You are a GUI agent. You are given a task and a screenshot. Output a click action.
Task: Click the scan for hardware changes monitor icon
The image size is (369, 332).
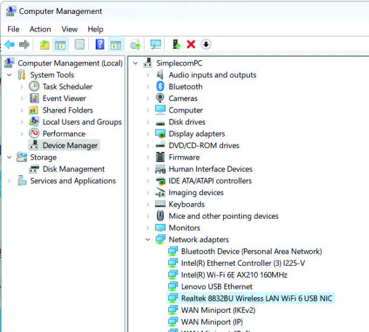coord(156,44)
